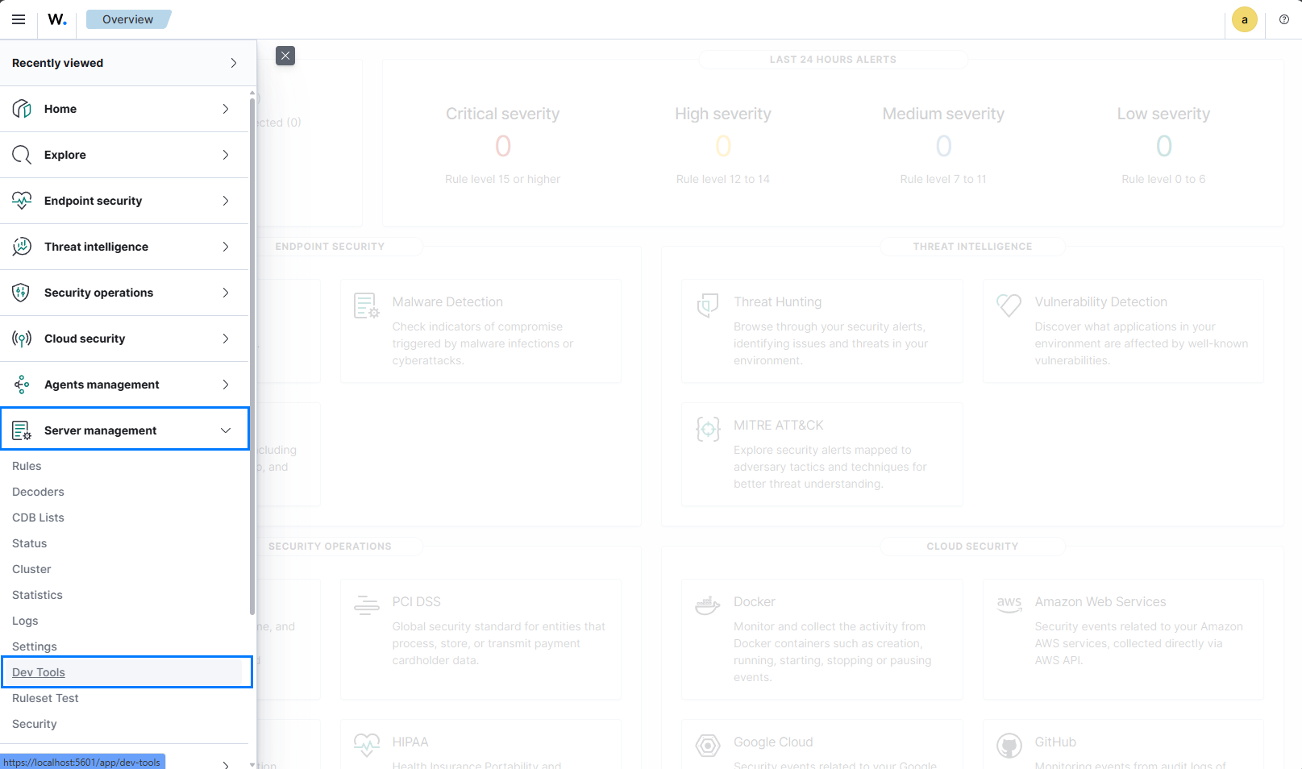Go to the Decoders page
The image size is (1302, 769).
(x=37, y=492)
